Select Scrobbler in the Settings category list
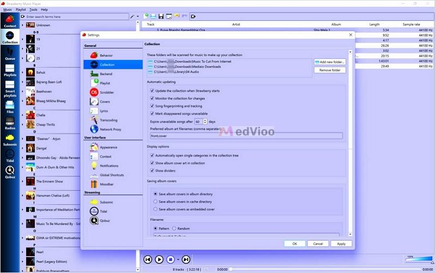This screenshot has width=435, height=273. [113, 92]
